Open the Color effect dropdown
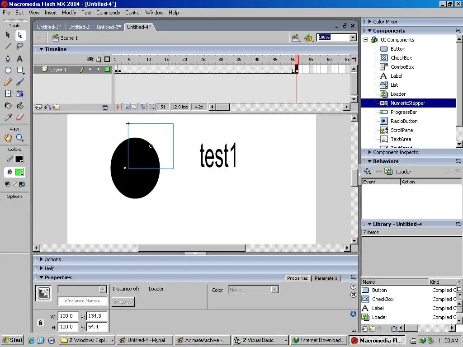This screenshot has width=463, height=347. click(x=274, y=290)
